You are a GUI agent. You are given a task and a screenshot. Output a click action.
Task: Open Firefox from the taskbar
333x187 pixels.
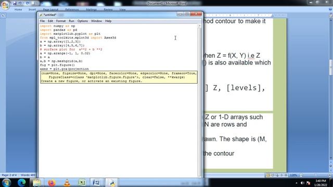(x=52, y=182)
